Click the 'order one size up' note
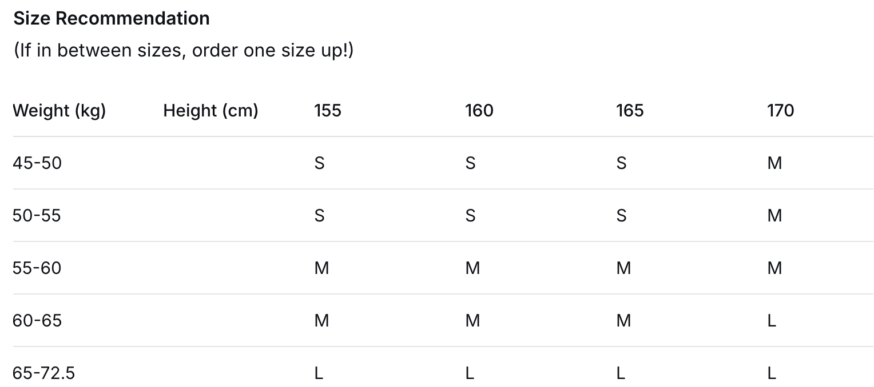Viewport: 874px width, 387px height. pos(184,50)
